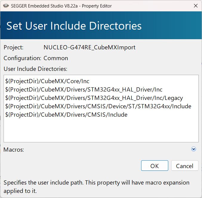The width and height of the screenshot is (202, 198).
Task: Click the Set User Include Directories heading
Action: (x=74, y=26)
